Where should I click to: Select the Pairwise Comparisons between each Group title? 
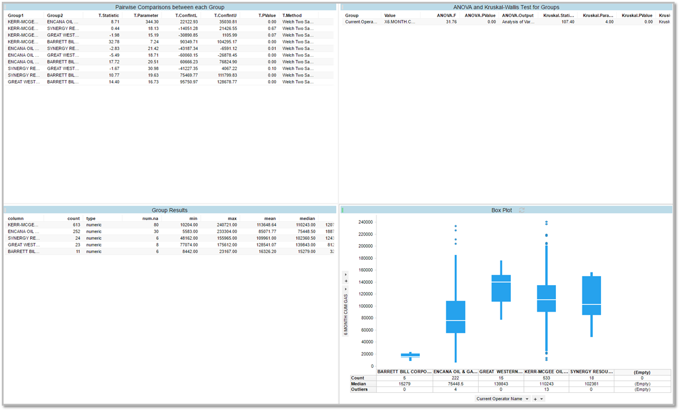click(x=170, y=7)
